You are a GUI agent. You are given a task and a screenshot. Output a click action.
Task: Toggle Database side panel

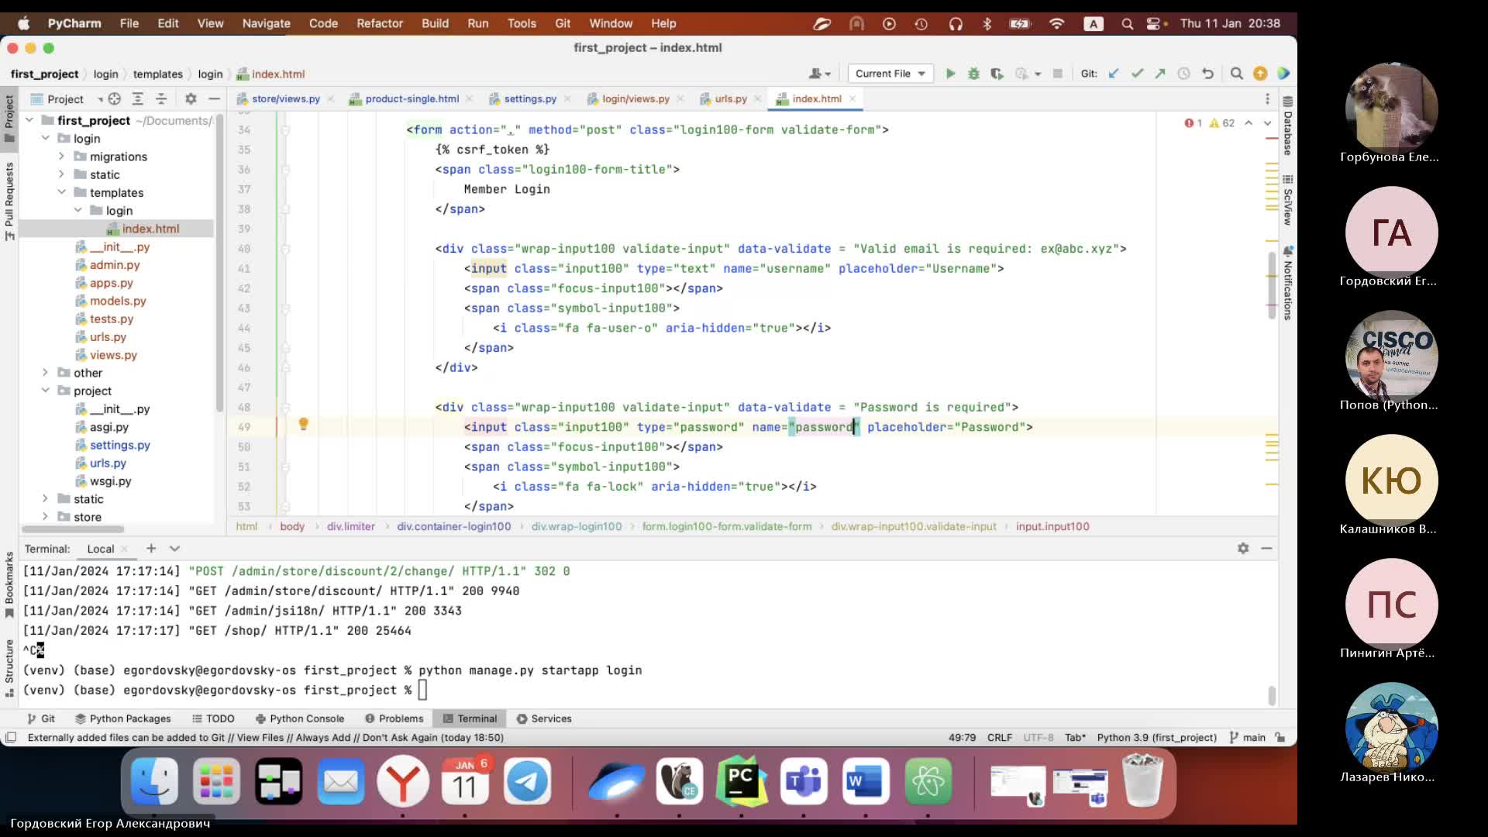click(1287, 126)
